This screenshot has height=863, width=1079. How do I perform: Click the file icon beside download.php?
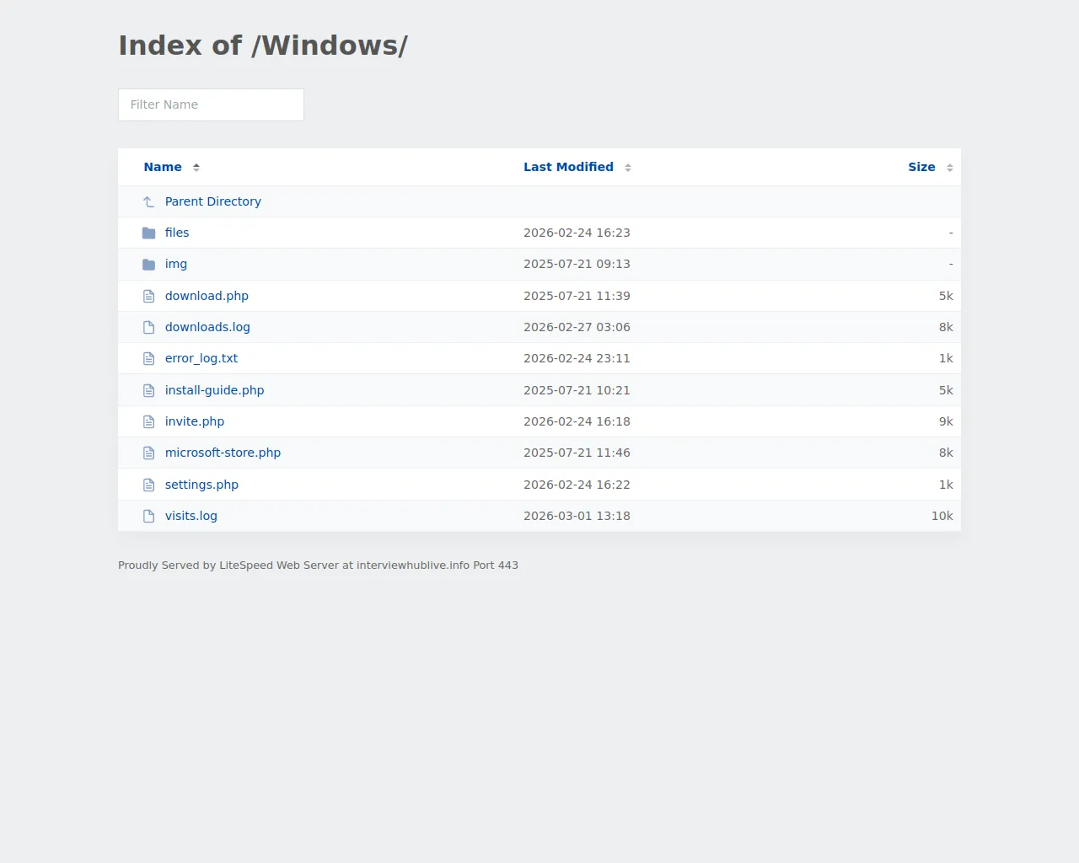pos(148,296)
